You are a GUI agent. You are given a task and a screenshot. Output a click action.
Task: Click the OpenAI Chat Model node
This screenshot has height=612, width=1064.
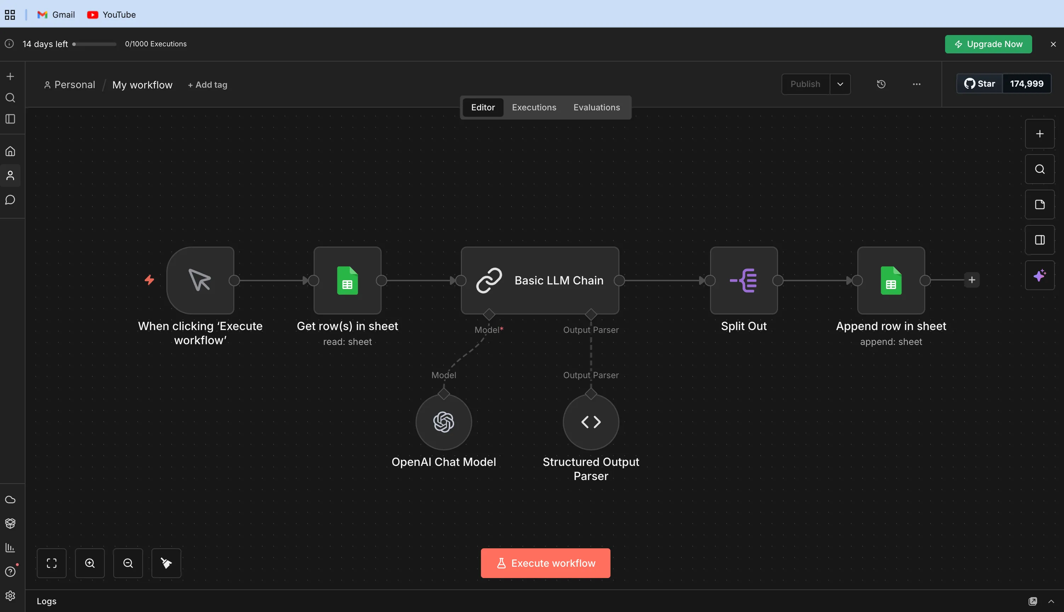[444, 422]
